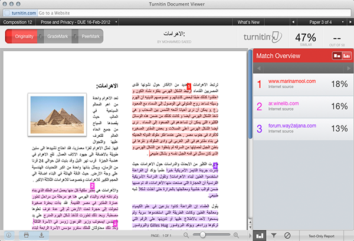The height and width of the screenshot is (241, 354).
Task: Switch to the GradeMark tab
Action: [x=58, y=37]
